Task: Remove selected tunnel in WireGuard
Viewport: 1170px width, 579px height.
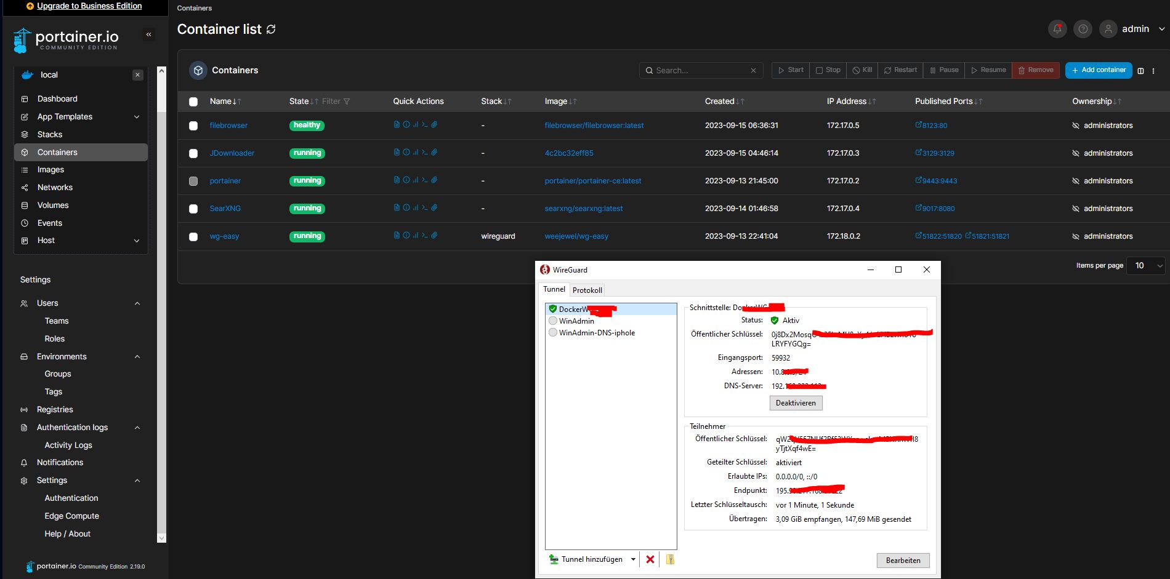Action: click(x=650, y=559)
